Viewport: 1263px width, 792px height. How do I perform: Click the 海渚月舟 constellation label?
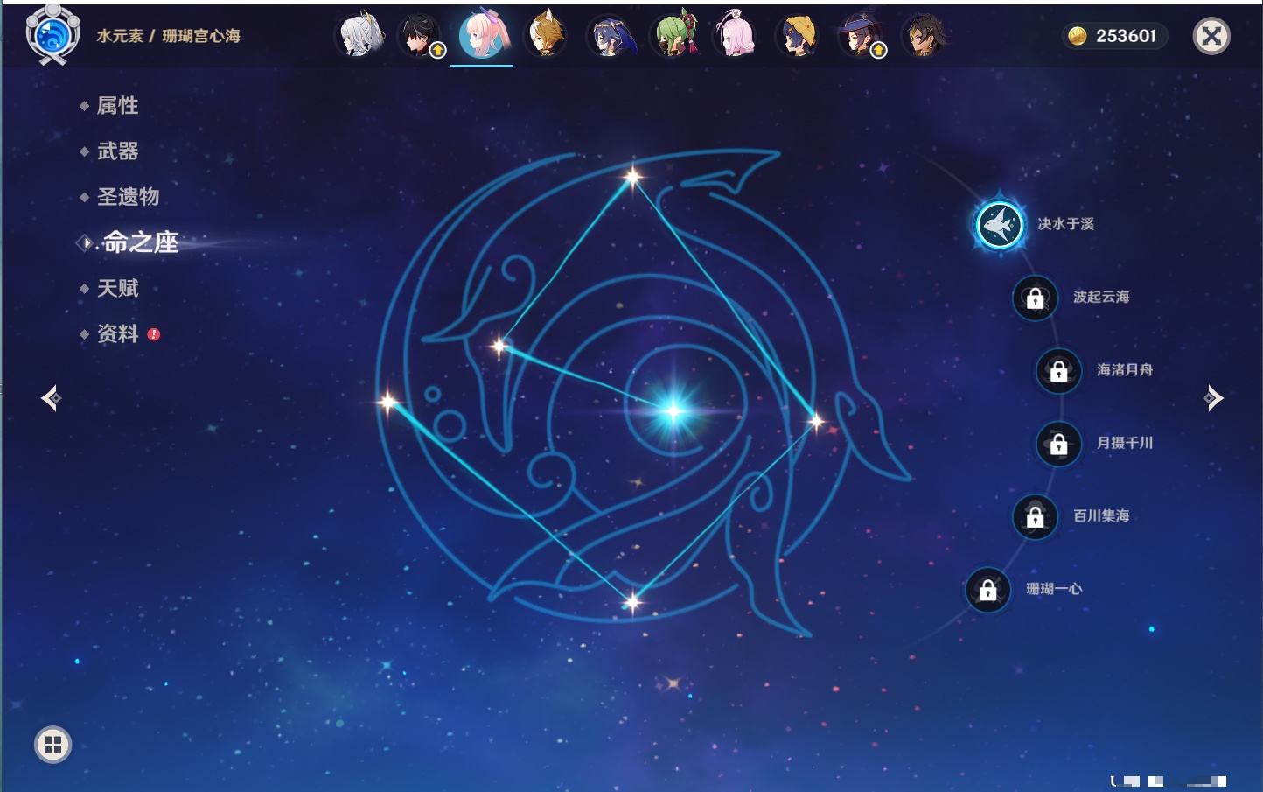point(1125,370)
